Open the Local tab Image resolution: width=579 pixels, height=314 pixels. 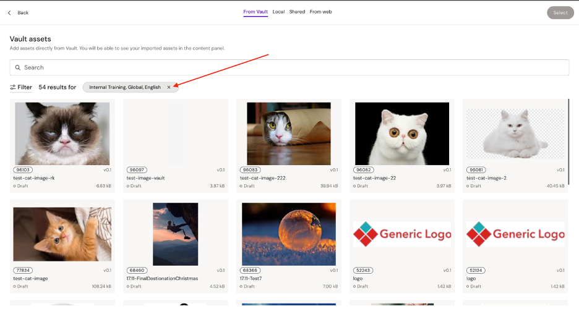278,12
